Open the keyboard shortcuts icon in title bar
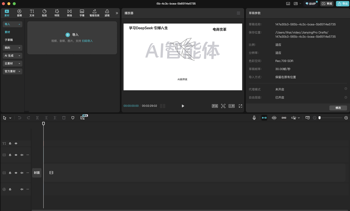The height and width of the screenshot is (211, 350). 288,4
